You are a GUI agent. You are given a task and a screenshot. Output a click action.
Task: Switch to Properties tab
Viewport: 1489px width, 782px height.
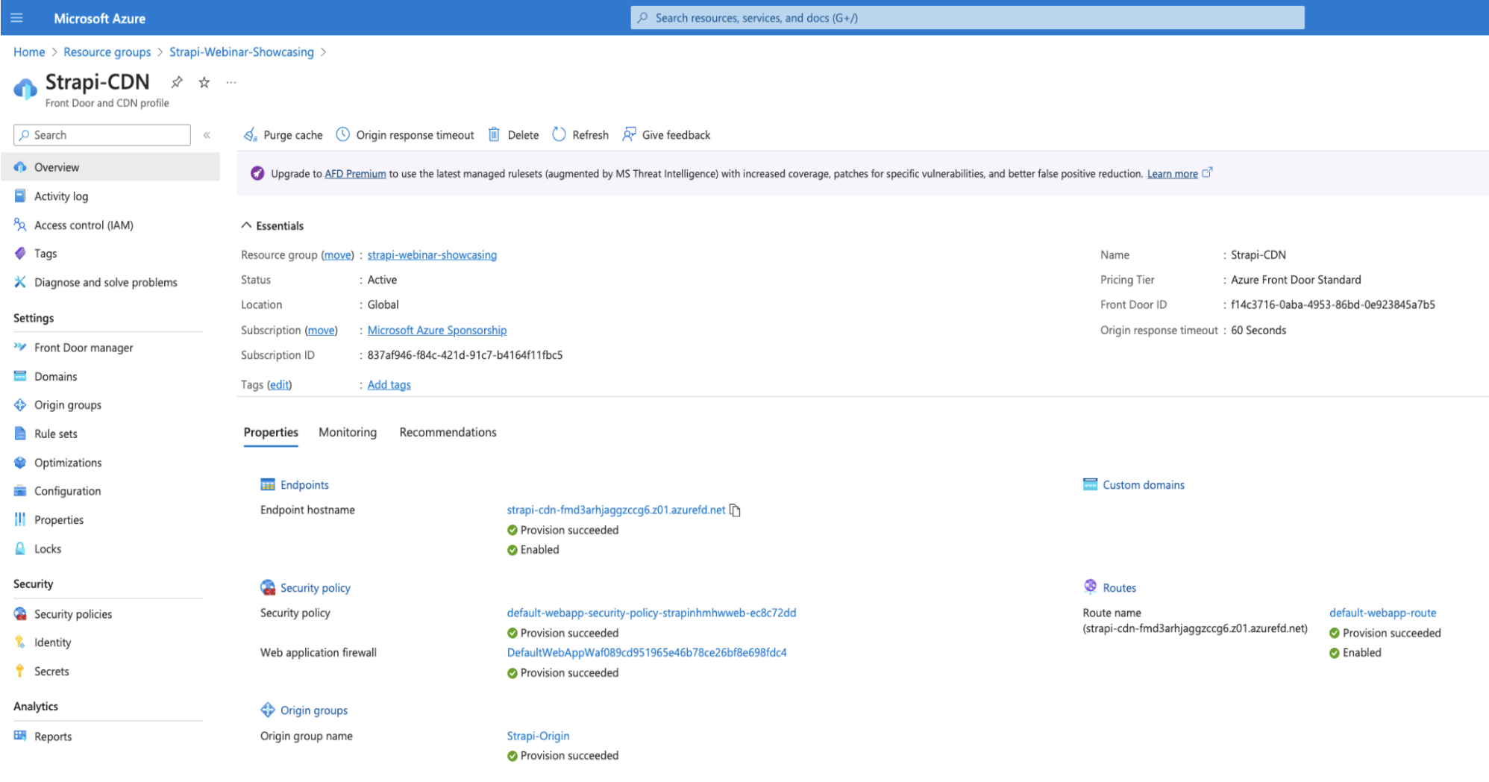tap(271, 433)
